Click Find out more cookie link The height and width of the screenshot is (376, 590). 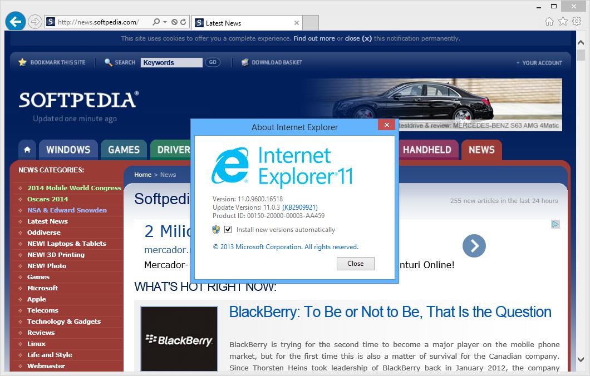pos(314,38)
